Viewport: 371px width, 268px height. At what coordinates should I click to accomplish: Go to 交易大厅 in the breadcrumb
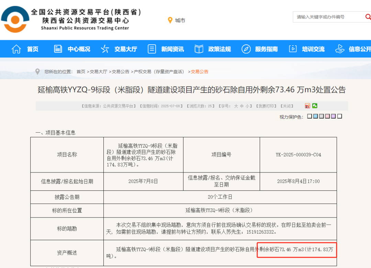pos(99,71)
